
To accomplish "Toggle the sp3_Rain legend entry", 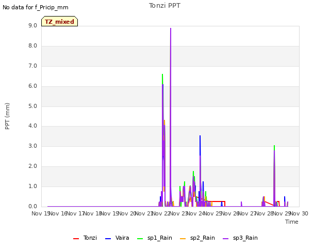I will (x=240, y=238).
